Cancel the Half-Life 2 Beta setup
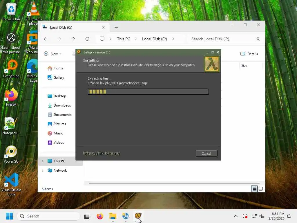297x223 pixels. pos(207,153)
